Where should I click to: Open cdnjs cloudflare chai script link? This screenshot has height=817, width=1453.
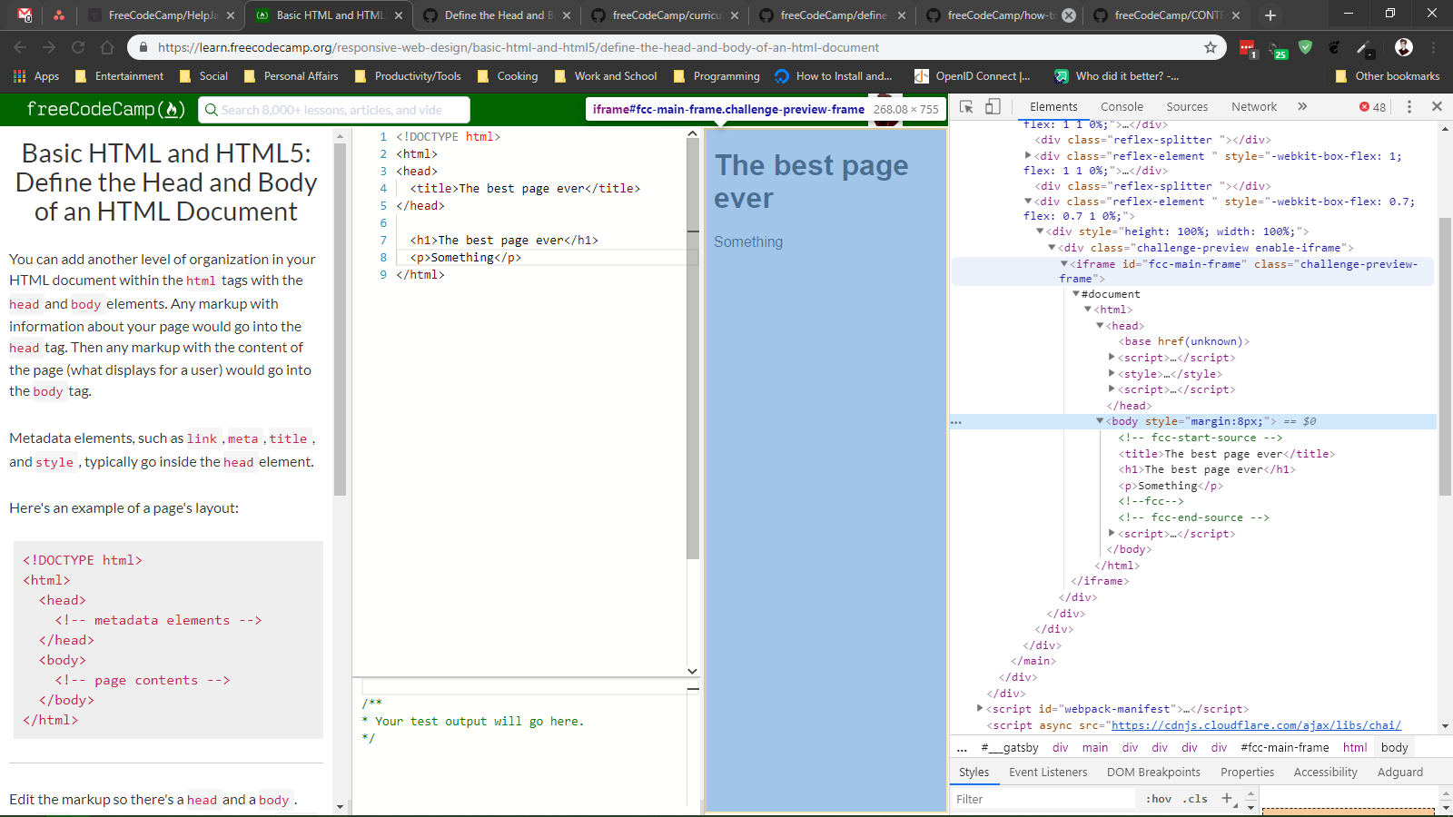click(x=1256, y=725)
